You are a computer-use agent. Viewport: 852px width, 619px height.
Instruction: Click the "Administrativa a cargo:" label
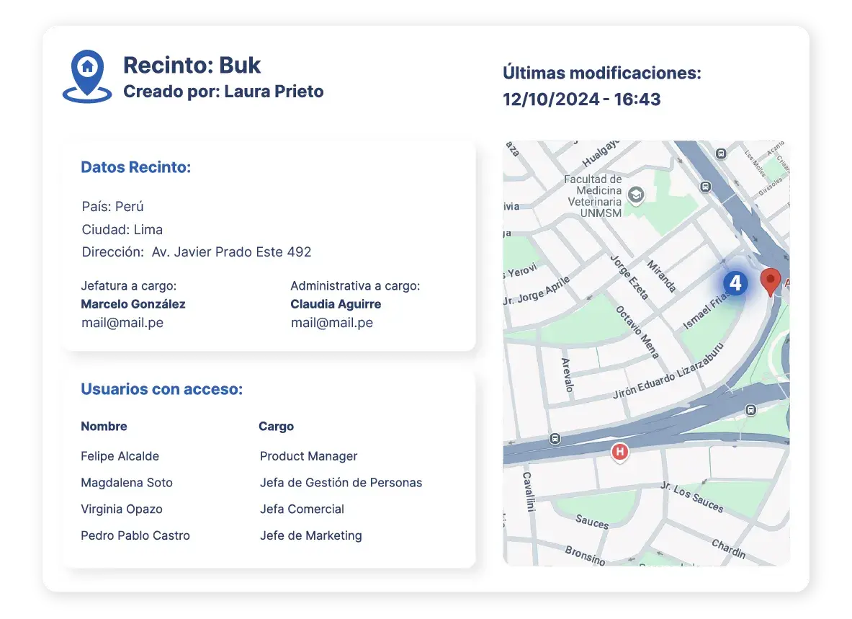tap(355, 286)
